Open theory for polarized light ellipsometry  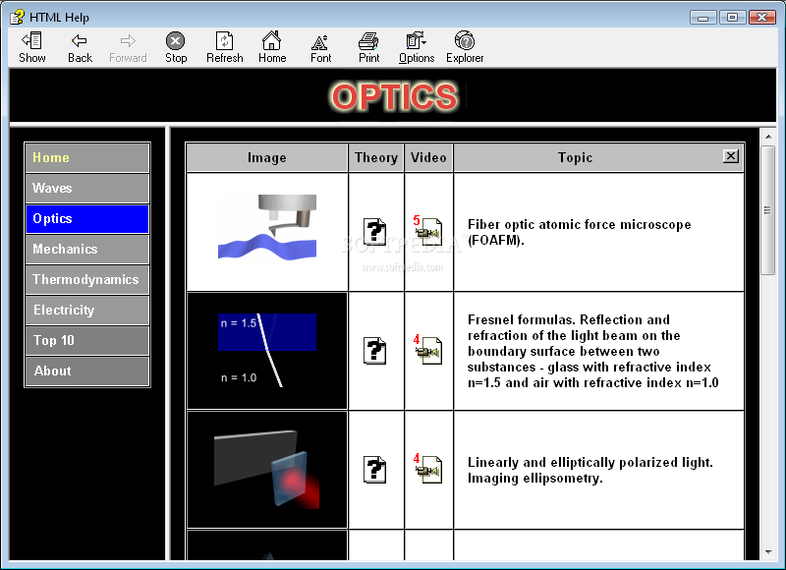pyautogui.click(x=374, y=469)
